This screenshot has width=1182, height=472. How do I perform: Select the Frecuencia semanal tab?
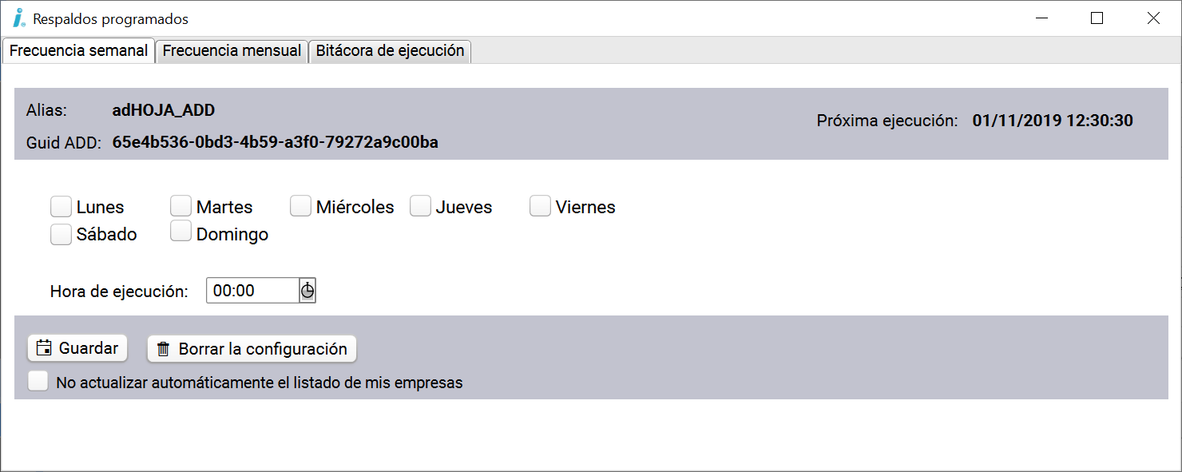[x=78, y=50]
